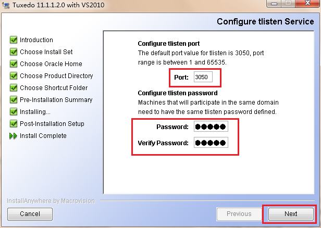The image size is (321, 228).
Task: Click the InstallAnywhere by Macrovision text
Action: click(x=51, y=200)
